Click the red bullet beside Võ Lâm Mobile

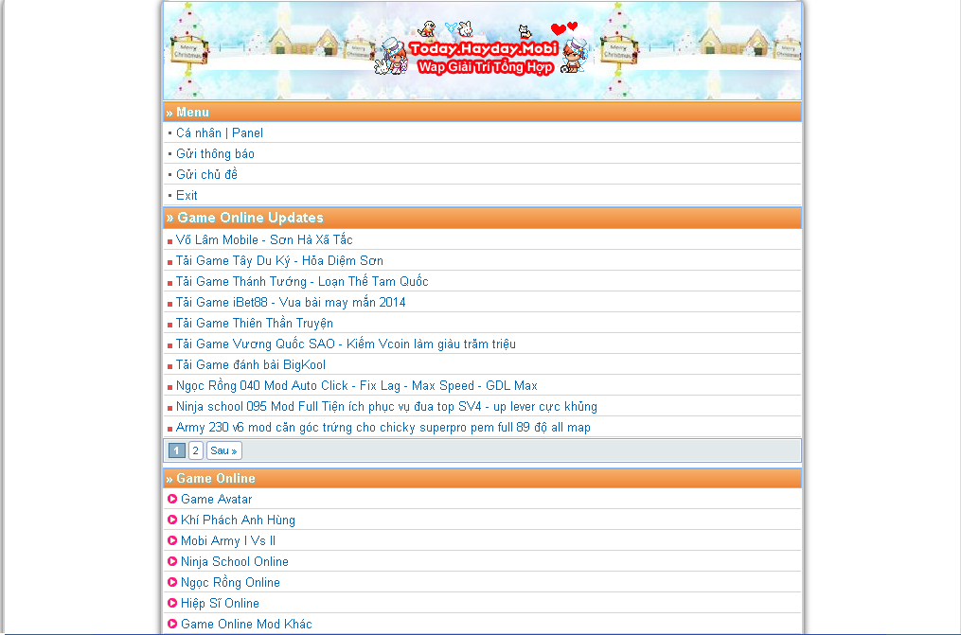[170, 241]
